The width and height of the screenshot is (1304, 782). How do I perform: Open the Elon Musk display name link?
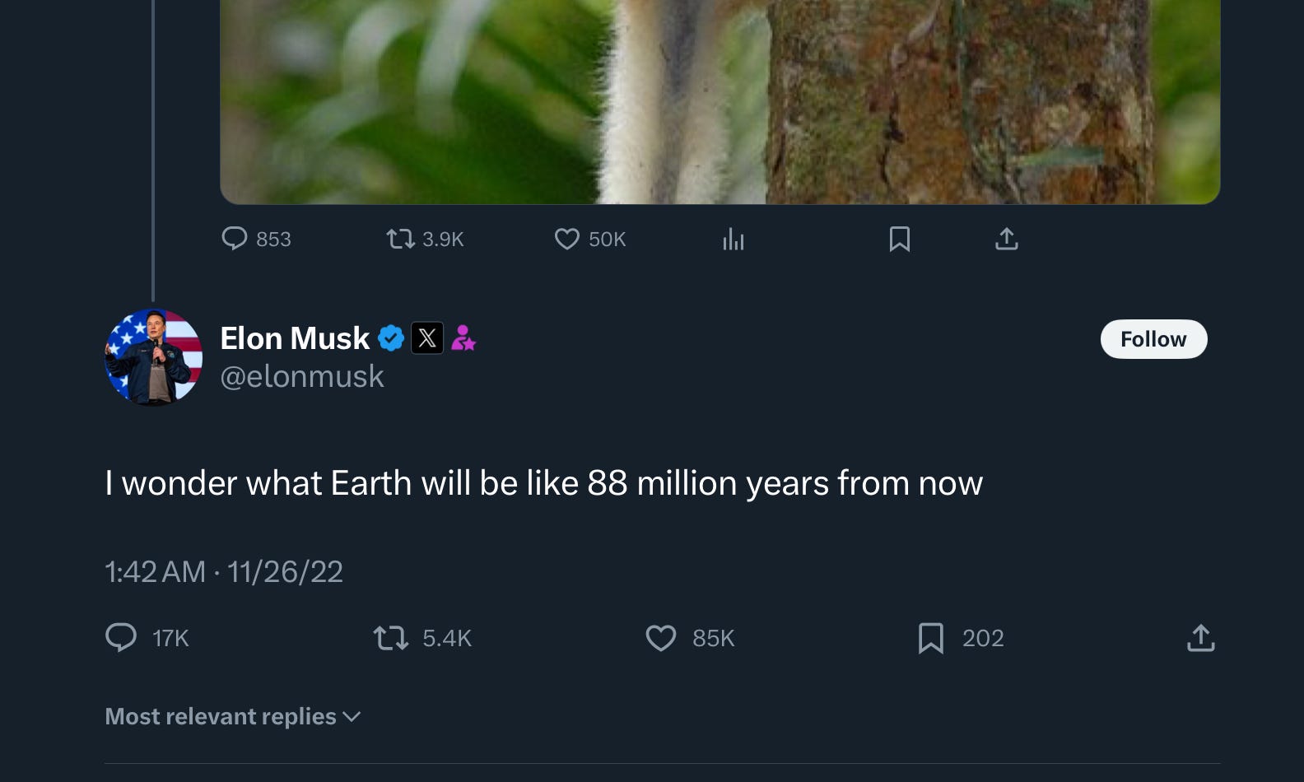(x=295, y=338)
